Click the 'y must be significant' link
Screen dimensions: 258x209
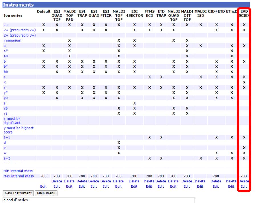(x=12, y=121)
